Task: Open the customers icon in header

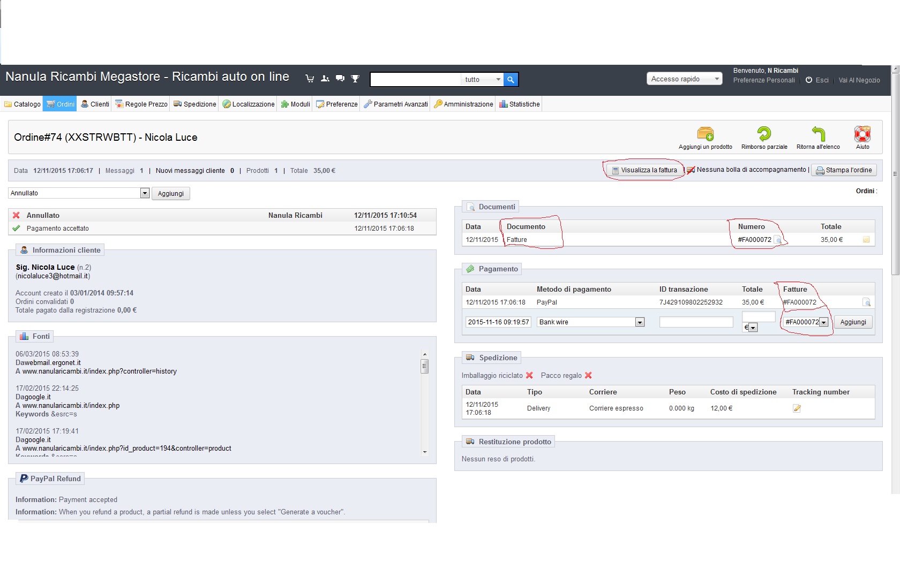Action: (325, 79)
